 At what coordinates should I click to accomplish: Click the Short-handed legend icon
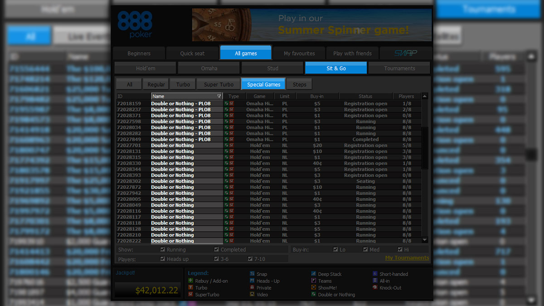click(375, 274)
